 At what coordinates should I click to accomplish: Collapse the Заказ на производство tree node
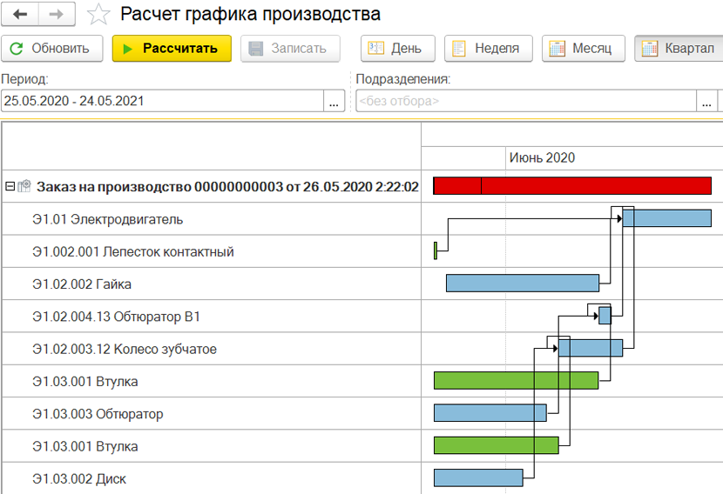click(x=10, y=186)
